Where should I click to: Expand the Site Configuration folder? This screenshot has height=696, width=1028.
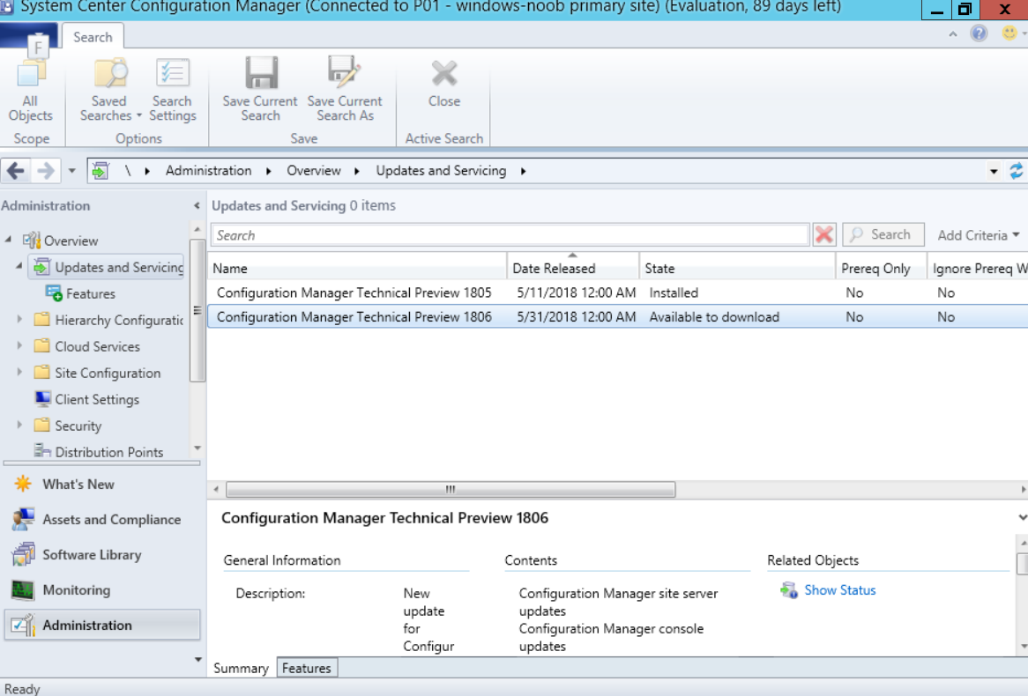(x=19, y=373)
